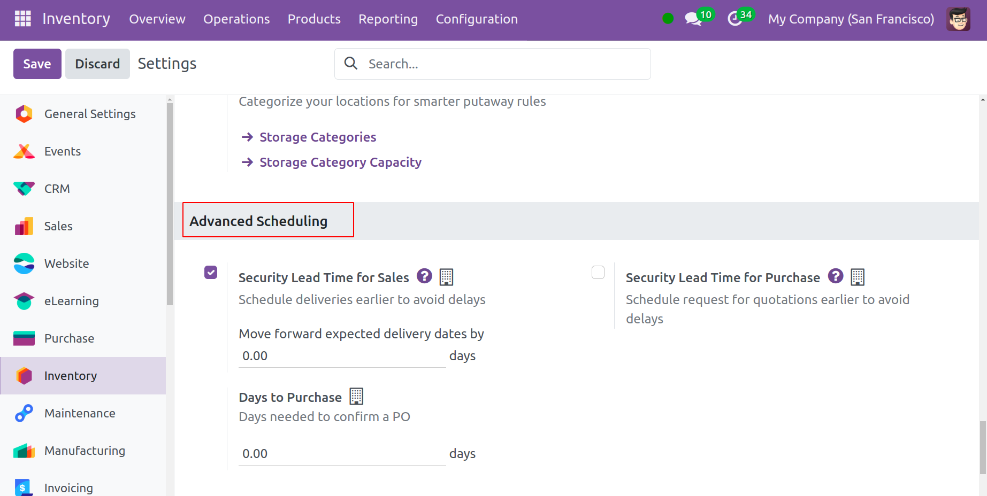Viewport: 987px width, 496px height.
Task: Open the apps grid menu icon
Action: 22,19
